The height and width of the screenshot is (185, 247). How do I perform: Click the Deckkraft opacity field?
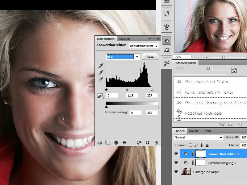click(244, 137)
